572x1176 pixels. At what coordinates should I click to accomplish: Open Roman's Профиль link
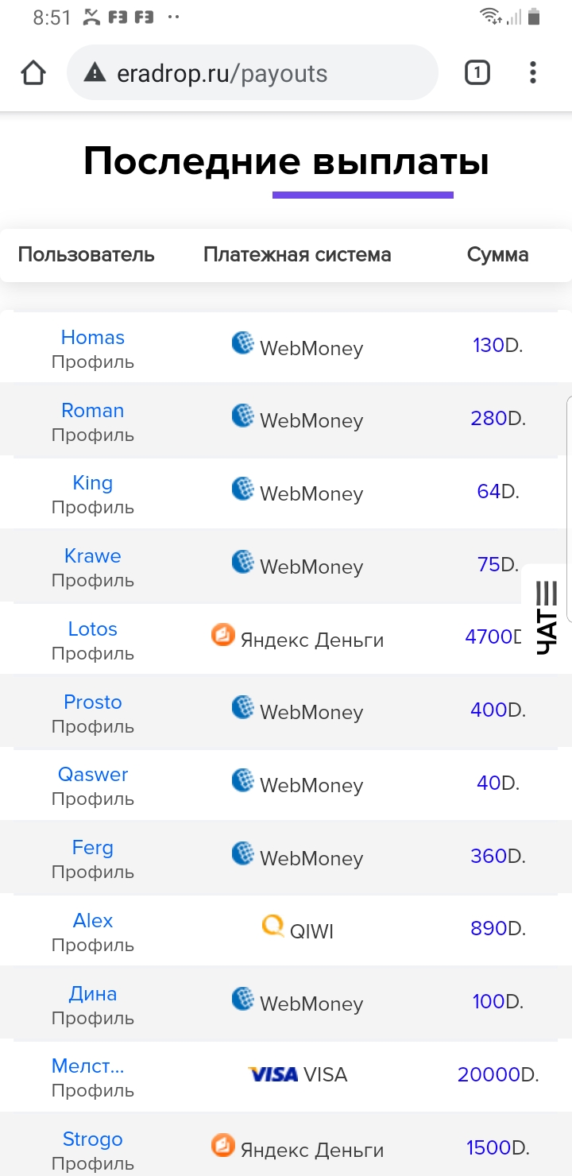point(93,435)
